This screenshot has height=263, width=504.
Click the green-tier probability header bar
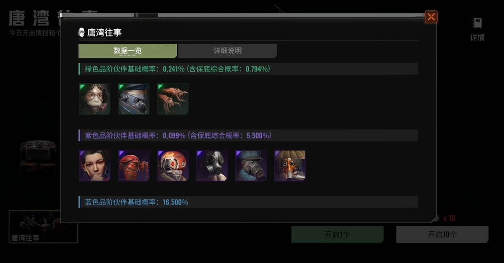coord(248,69)
